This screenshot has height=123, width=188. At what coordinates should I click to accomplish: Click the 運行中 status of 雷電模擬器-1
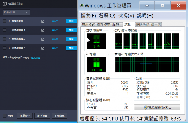pos(55,30)
